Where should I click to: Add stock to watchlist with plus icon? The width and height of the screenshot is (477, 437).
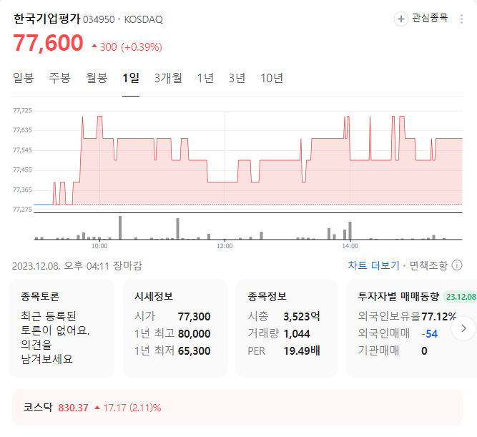pyautogui.click(x=401, y=19)
